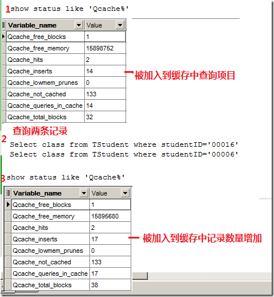Open Variable_name dropdown in upper table

click(x=79, y=25)
